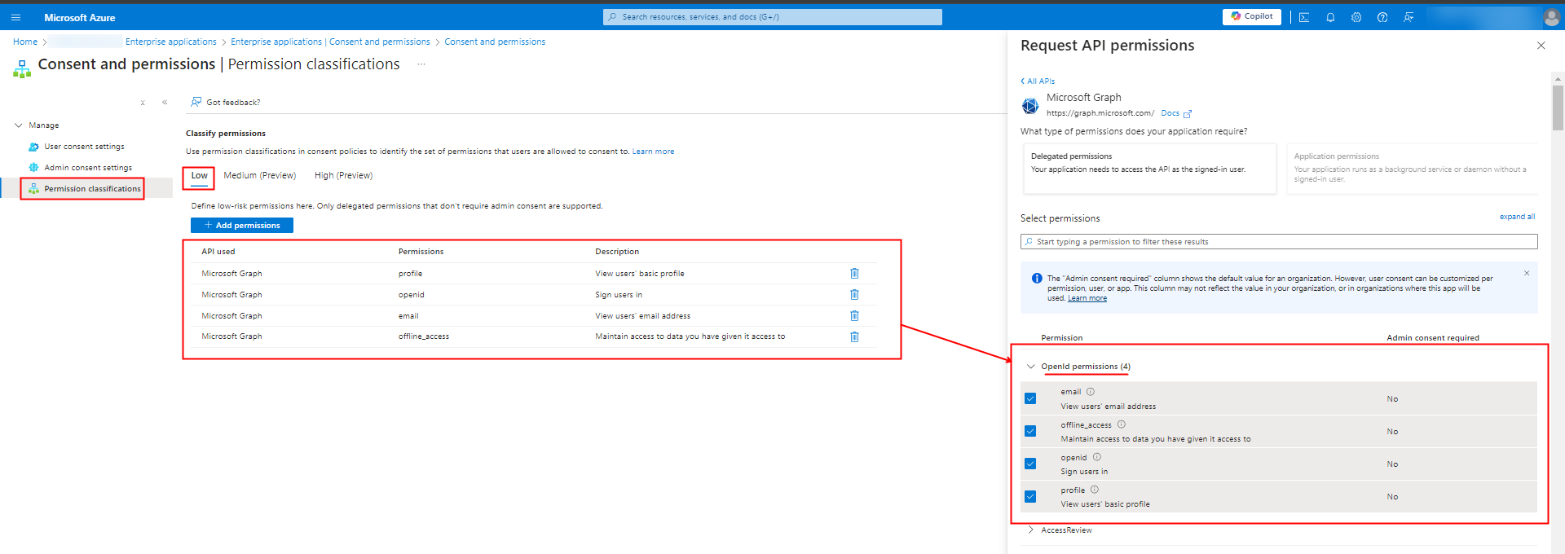Switch to the Medium (Preview) tab
This screenshot has height=554, width=1565.
pos(259,176)
